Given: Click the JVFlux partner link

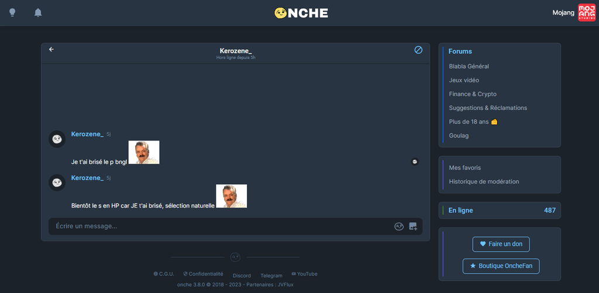Looking at the screenshot, I should 285,285.
